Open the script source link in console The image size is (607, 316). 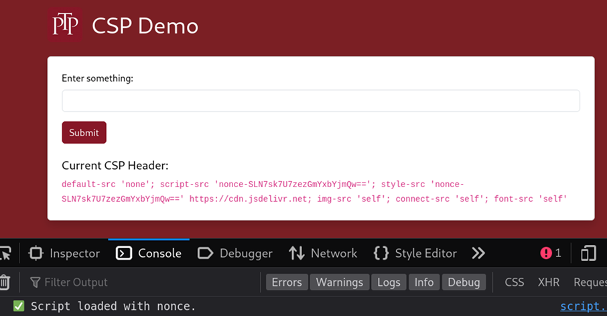tap(584, 307)
